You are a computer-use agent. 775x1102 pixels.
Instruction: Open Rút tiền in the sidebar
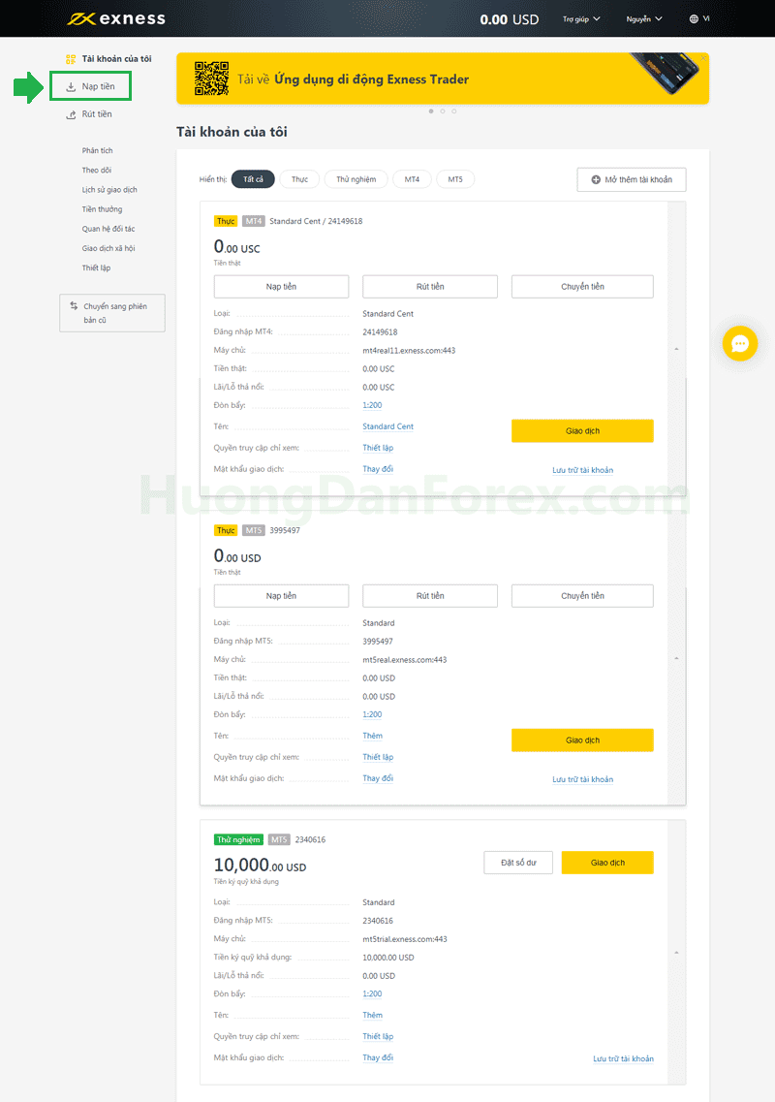point(96,113)
